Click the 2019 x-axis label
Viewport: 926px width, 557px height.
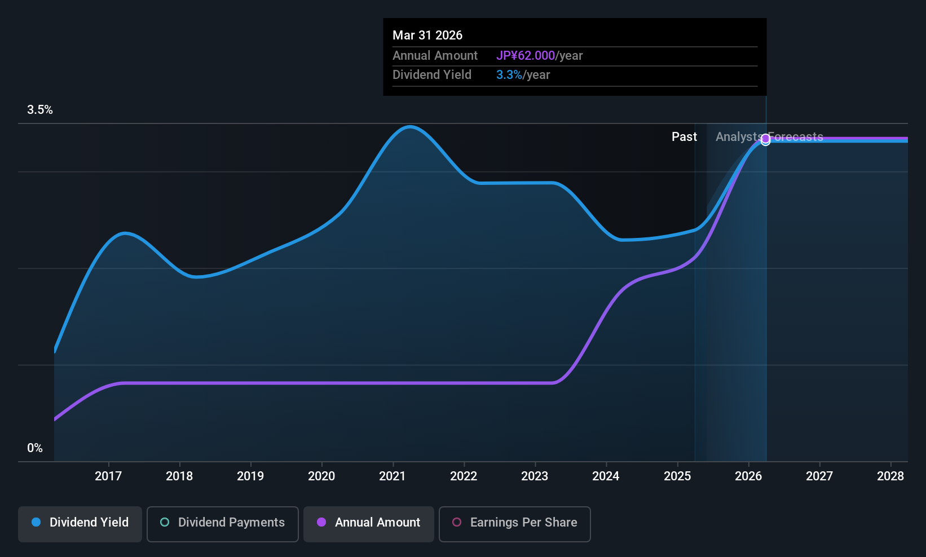click(250, 476)
